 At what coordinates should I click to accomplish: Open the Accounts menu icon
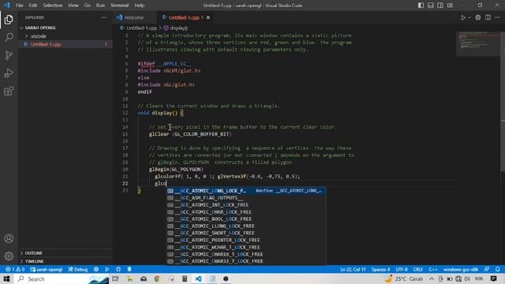[9, 238]
